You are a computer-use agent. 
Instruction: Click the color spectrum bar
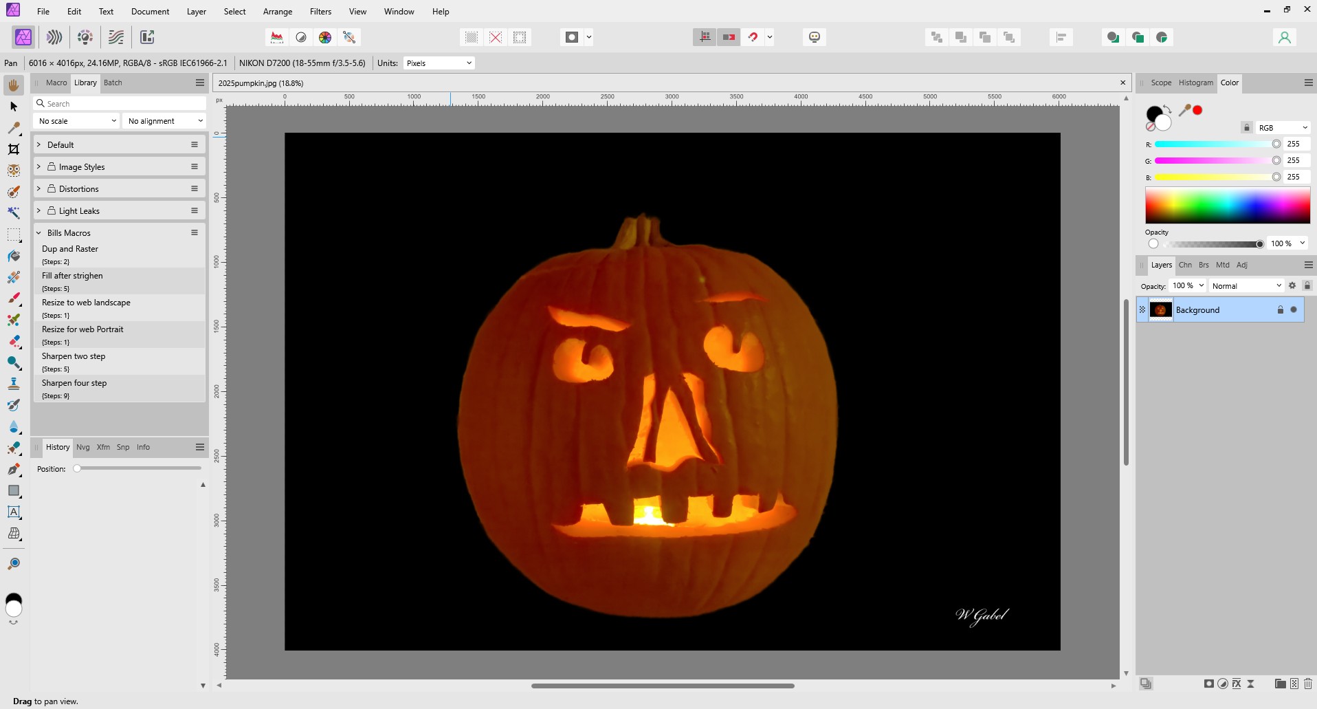click(x=1227, y=206)
